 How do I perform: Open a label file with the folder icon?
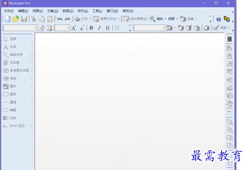tap(16, 19)
